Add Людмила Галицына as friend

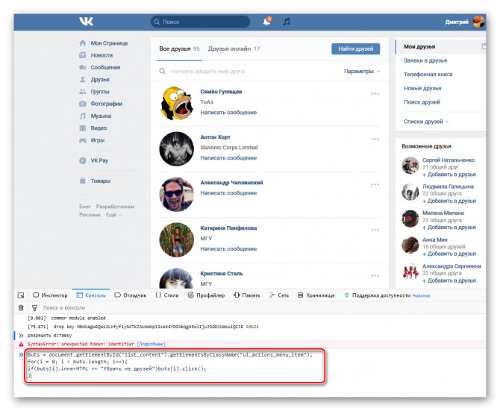pos(449,201)
